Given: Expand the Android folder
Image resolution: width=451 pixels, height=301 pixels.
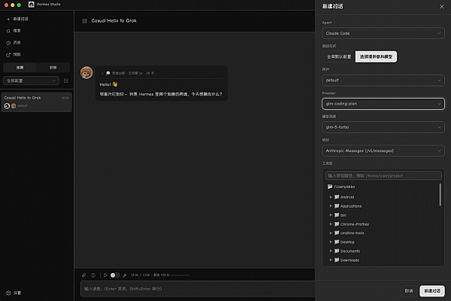Looking at the screenshot, I should tap(331, 197).
